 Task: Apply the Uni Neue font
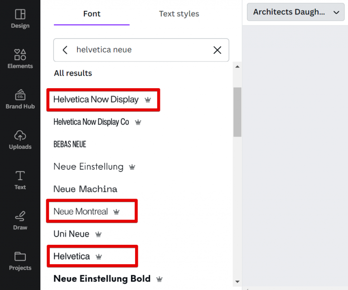click(x=71, y=234)
